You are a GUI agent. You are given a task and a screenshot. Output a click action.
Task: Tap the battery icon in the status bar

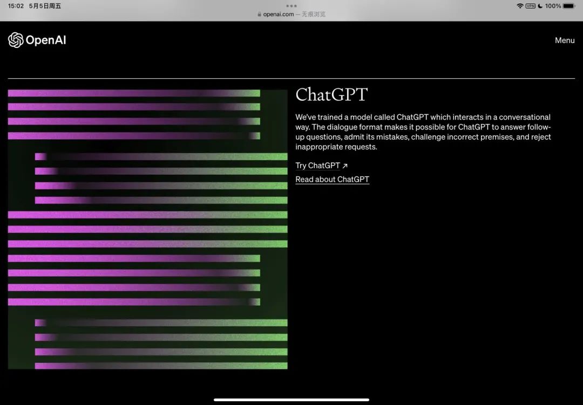(570, 6)
